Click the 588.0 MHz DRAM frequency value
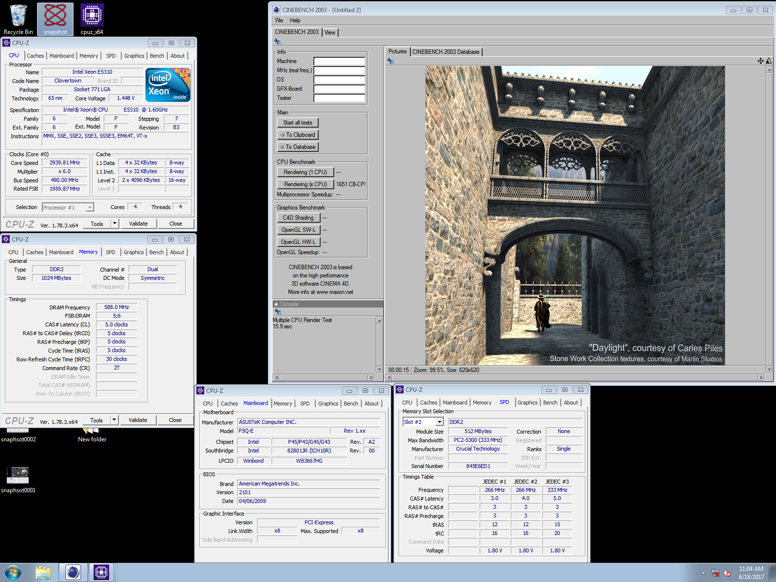This screenshot has height=582, width=776. pos(116,307)
